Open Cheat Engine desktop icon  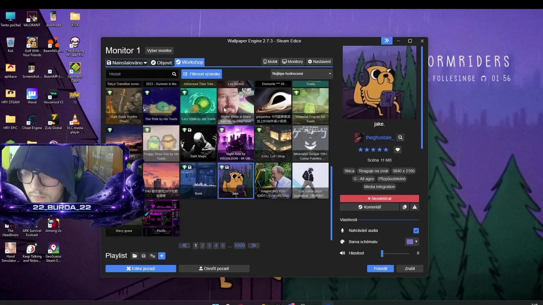click(x=32, y=122)
